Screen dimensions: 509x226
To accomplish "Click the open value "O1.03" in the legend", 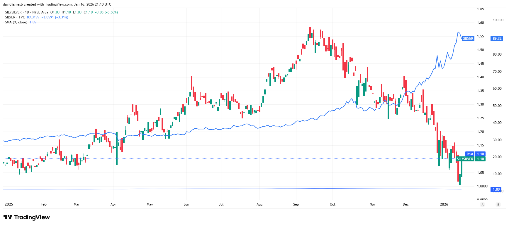I will pos(55,12).
